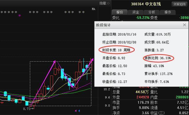Click 收益(三) value 0.052
The width and height of the screenshot is (189, 115).
click(x=184, y=113)
